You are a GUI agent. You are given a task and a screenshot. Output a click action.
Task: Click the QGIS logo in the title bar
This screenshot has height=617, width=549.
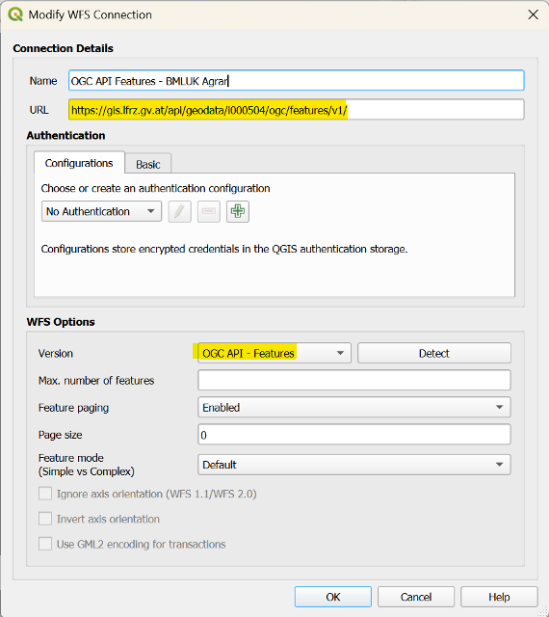[15, 14]
